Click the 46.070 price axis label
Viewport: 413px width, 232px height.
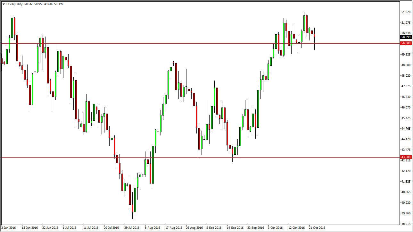coord(405,107)
